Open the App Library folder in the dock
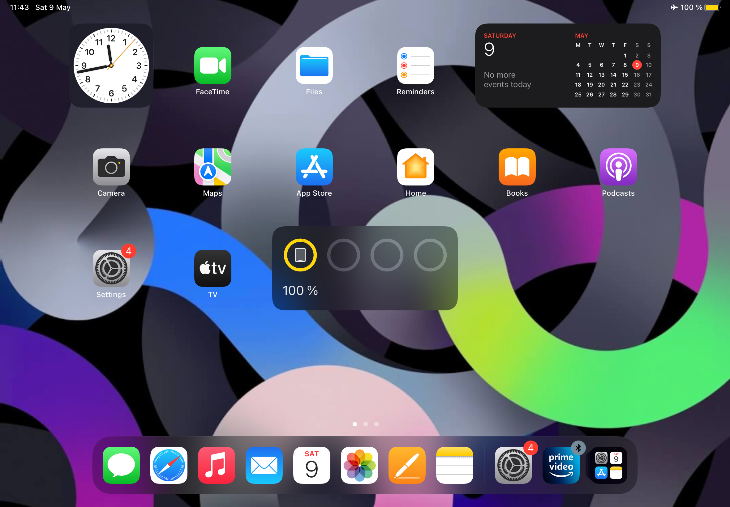 pyautogui.click(x=609, y=465)
